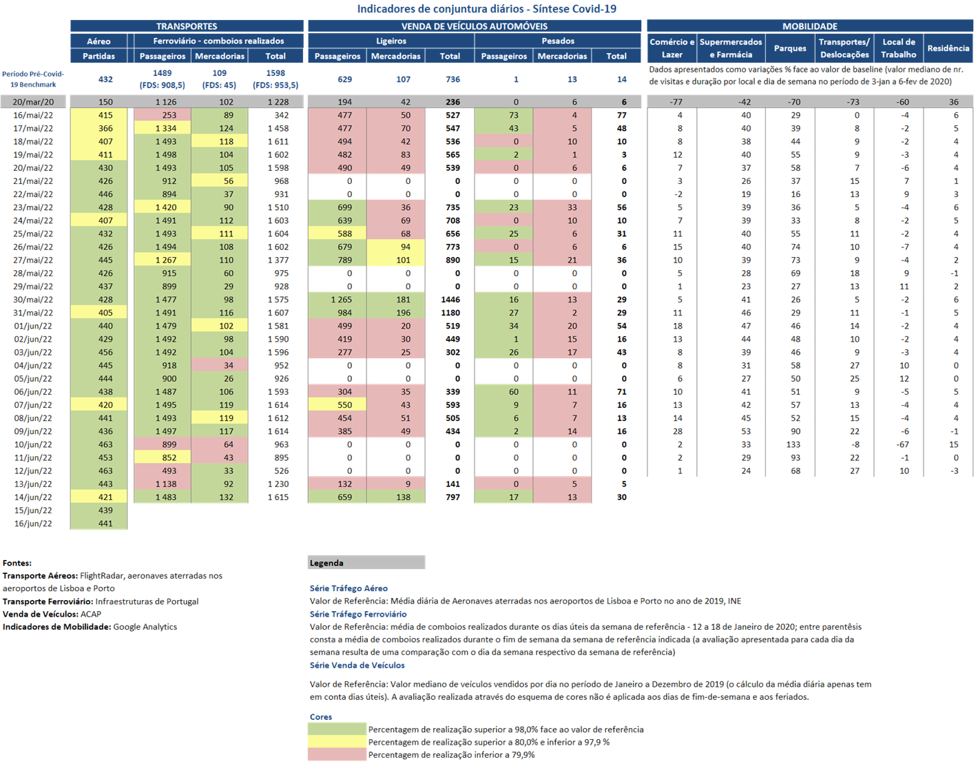Click the Pesados column group header
The image size is (976, 764).
point(558,41)
